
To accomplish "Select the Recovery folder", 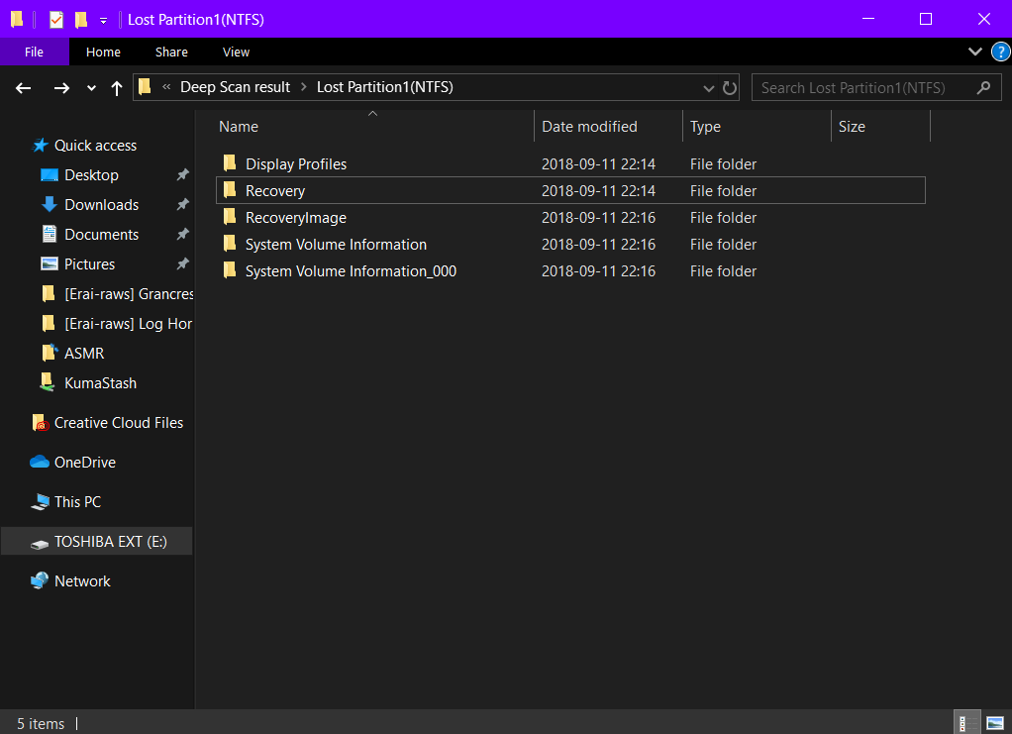I will click(x=570, y=190).
